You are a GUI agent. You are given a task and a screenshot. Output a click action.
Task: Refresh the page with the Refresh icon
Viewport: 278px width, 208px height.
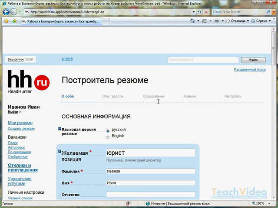(x=200, y=12)
